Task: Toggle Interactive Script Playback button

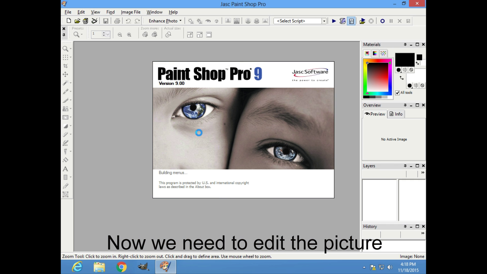Action: tap(351, 21)
